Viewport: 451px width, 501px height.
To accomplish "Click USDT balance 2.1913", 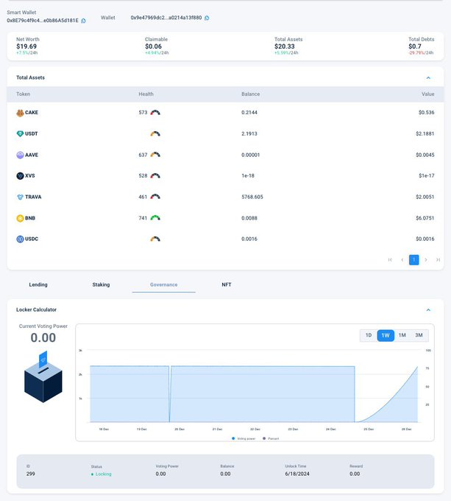I will click(249, 134).
